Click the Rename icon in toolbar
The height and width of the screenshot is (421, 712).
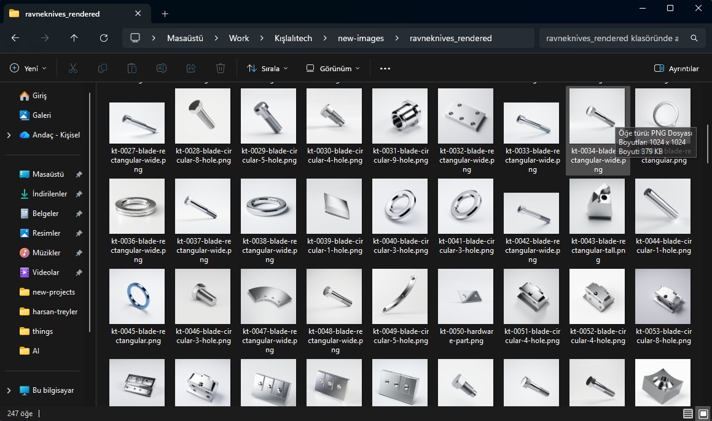coord(161,69)
